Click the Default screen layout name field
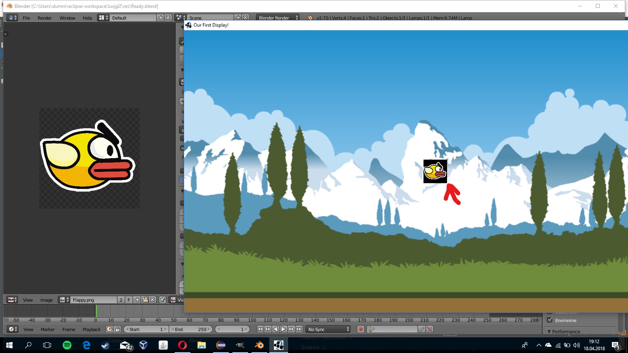 pyautogui.click(x=133, y=18)
